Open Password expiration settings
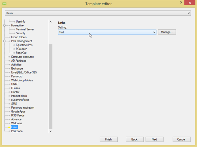Viewport: 197px width, 147px height. (x=23, y=107)
